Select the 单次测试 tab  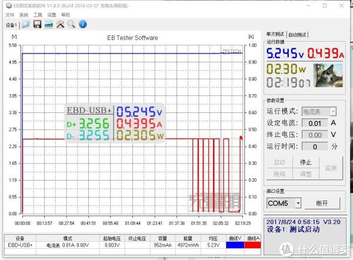click(x=277, y=35)
